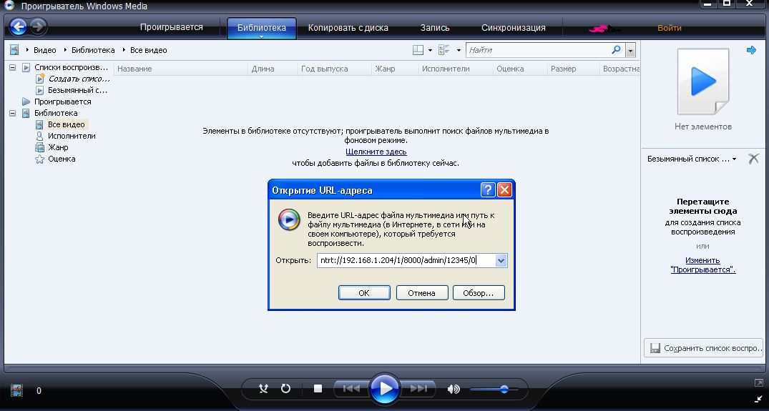Open the dropdown arrow under Библиотека tab
769x411 pixels.
pyautogui.click(x=261, y=36)
